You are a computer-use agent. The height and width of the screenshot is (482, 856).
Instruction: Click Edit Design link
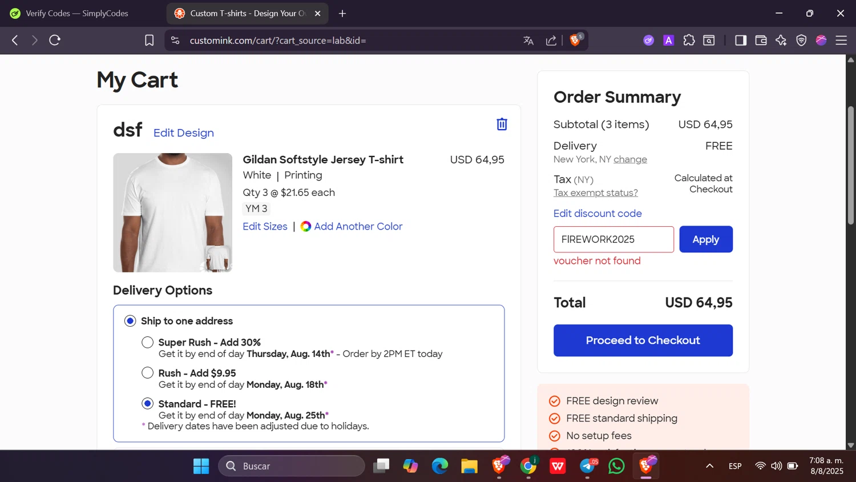[184, 132]
